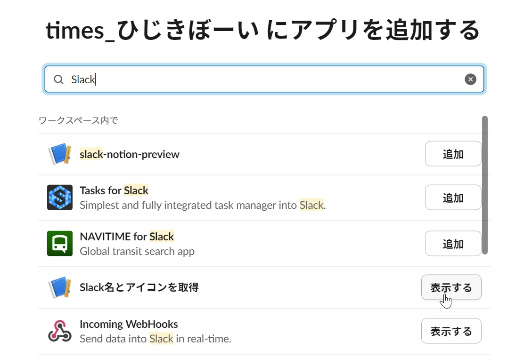The image size is (532, 357).
Task: Click the Incoming WebHooks logo icon
Action: pyautogui.click(x=60, y=331)
